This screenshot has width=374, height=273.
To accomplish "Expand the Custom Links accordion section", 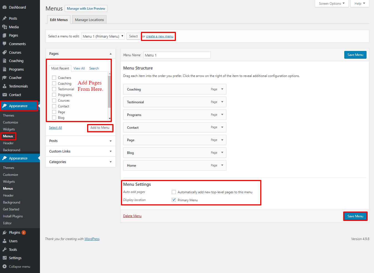I will pos(80,151).
